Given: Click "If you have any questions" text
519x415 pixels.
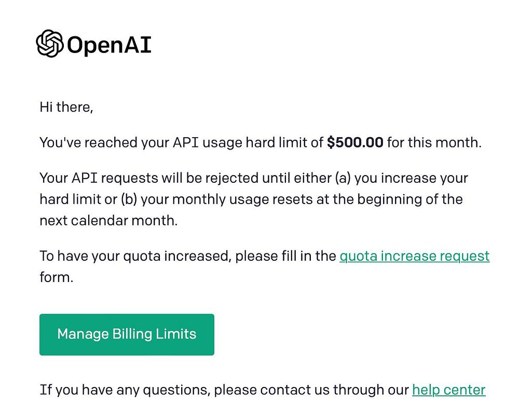Looking at the screenshot, I should 125,390.
